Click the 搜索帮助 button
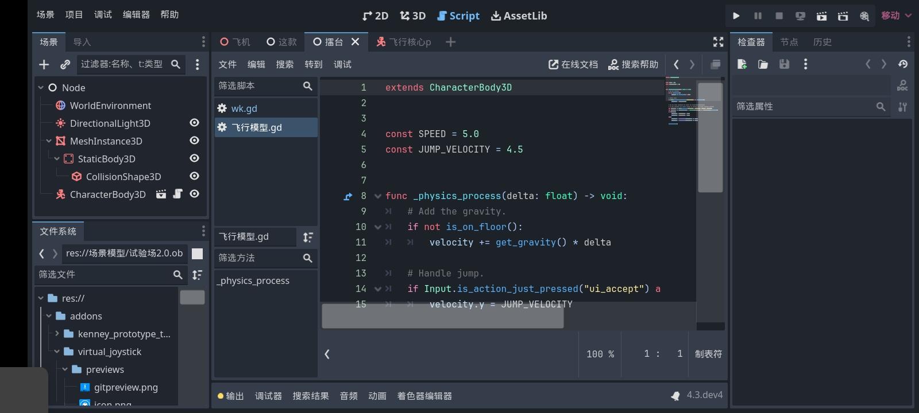The width and height of the screenshot is (919, 413). point(633,64)
